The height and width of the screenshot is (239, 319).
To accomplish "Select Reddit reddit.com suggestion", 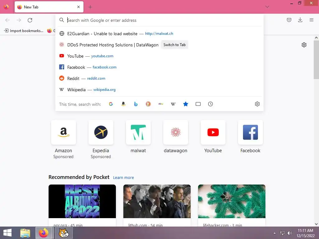I will click(x=159, y=78).
